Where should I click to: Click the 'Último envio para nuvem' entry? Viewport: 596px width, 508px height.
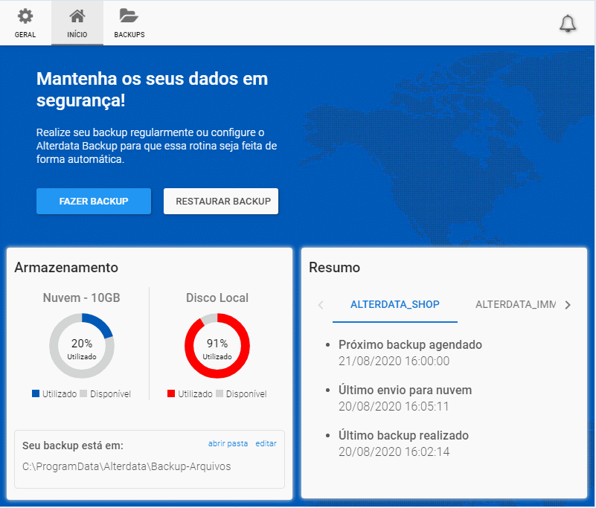pyautogui.click(x=406, y=390)
